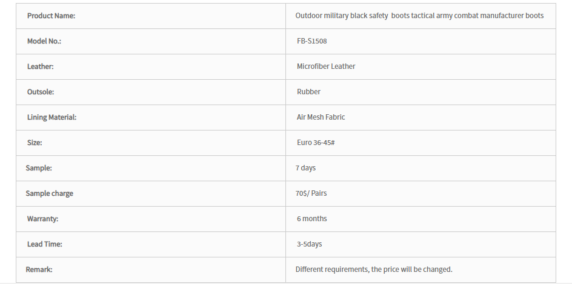The width and height of the screenshot is (572, 284).
Task: Select the FB-S1508 model number
Action: [x=312, y=41]
